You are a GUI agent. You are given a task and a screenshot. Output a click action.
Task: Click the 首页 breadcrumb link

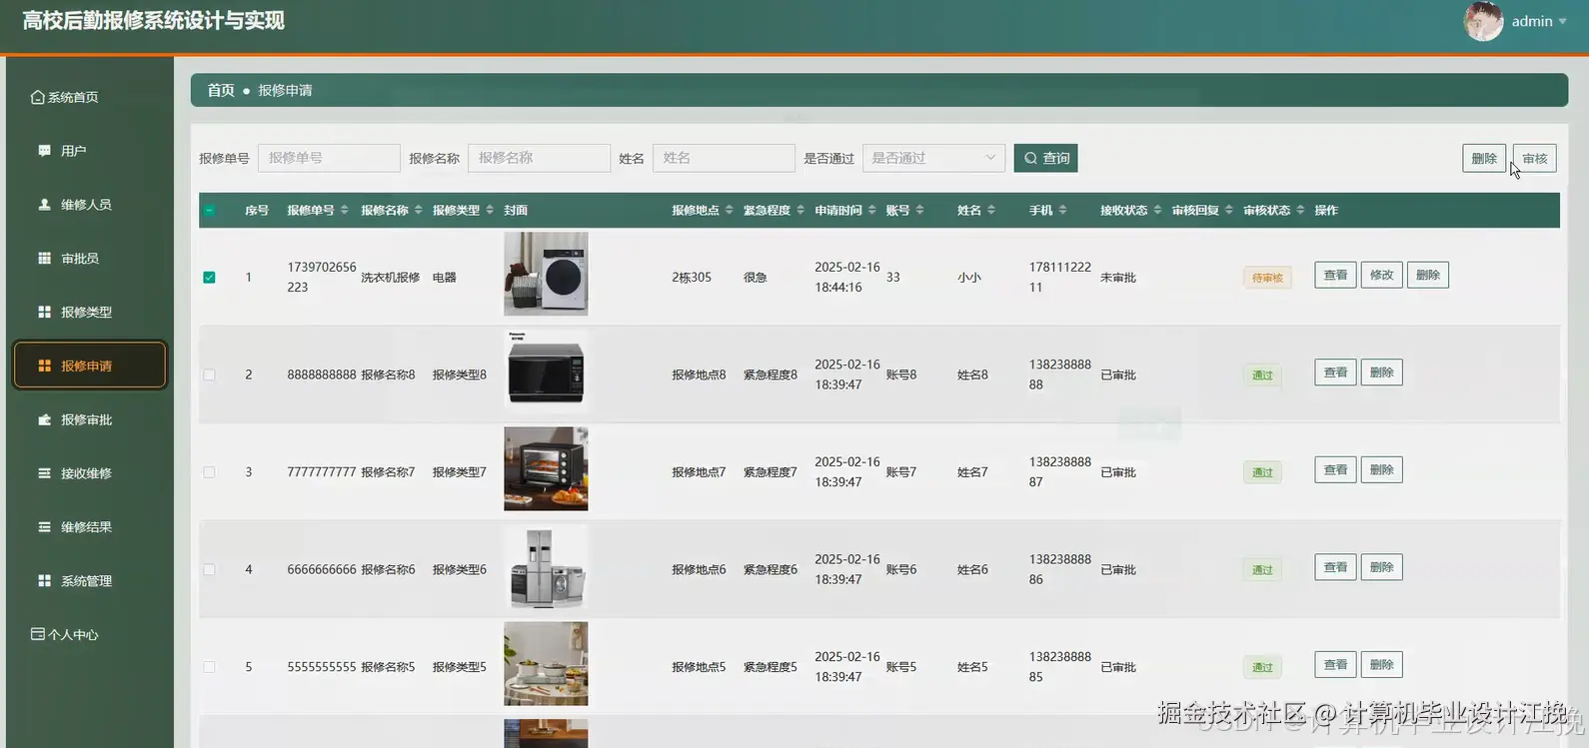coord(221,90)
